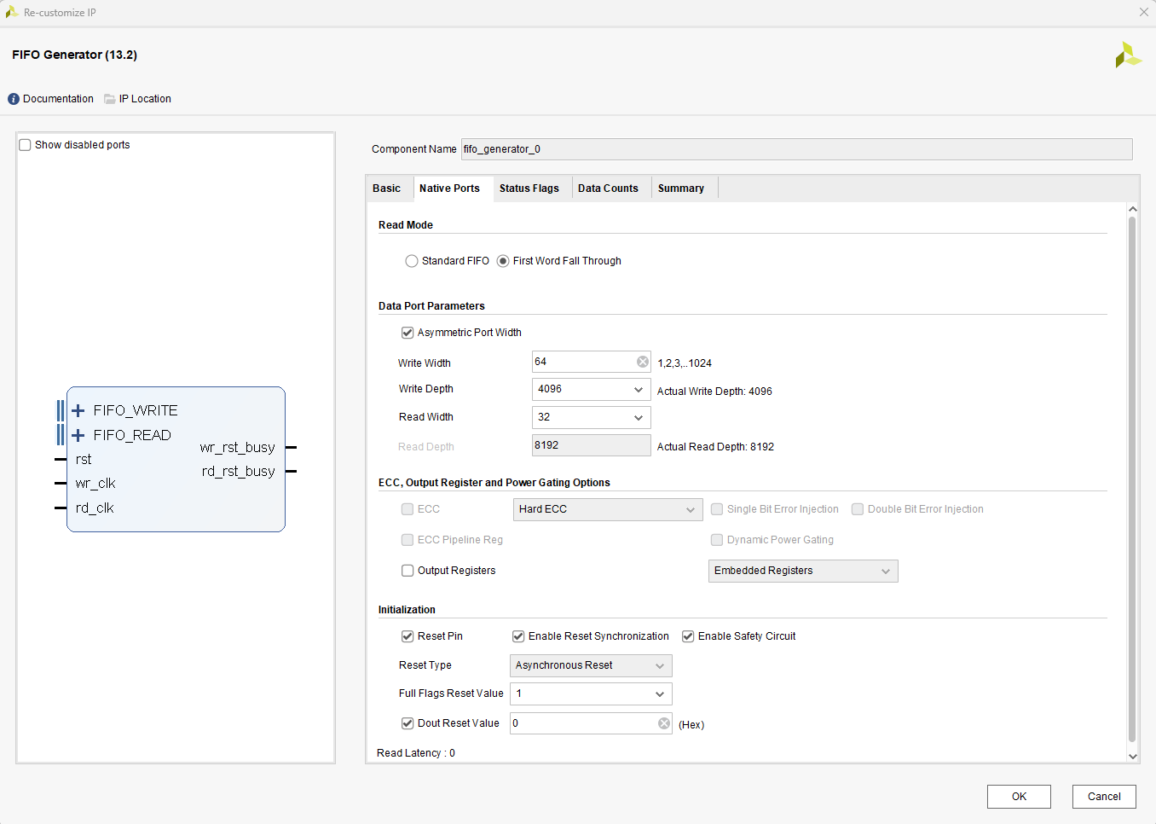
Task: Enable the Output Registers checkbox
Action: (x=407, y=571)
